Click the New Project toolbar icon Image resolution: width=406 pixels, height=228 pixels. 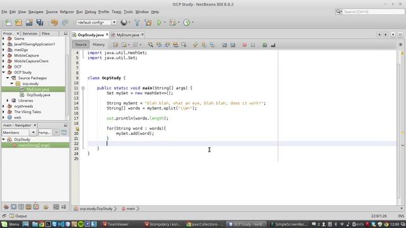[18, 23]
